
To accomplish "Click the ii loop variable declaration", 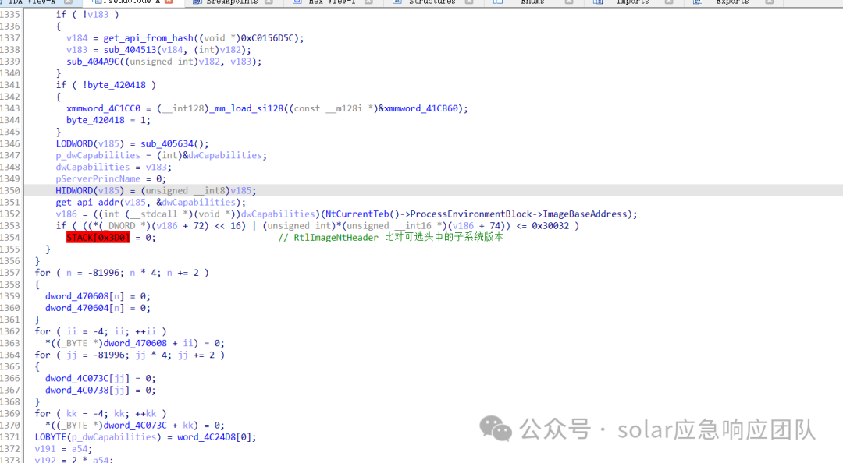I will [x=72, y=332].
